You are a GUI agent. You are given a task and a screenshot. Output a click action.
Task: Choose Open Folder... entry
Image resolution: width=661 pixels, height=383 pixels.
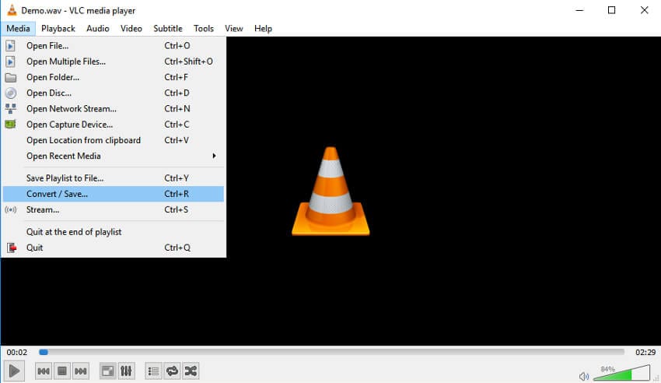click(113, 77)
